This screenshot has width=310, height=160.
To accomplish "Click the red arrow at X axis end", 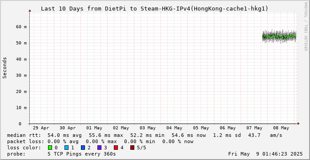I will [298, 124].
